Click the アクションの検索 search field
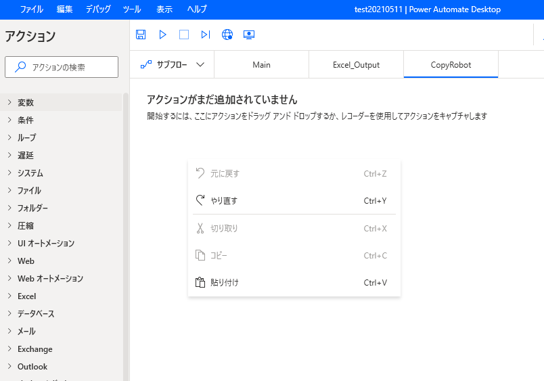Image resolution: width=544 pixels, height=381 pixels. 62,67
